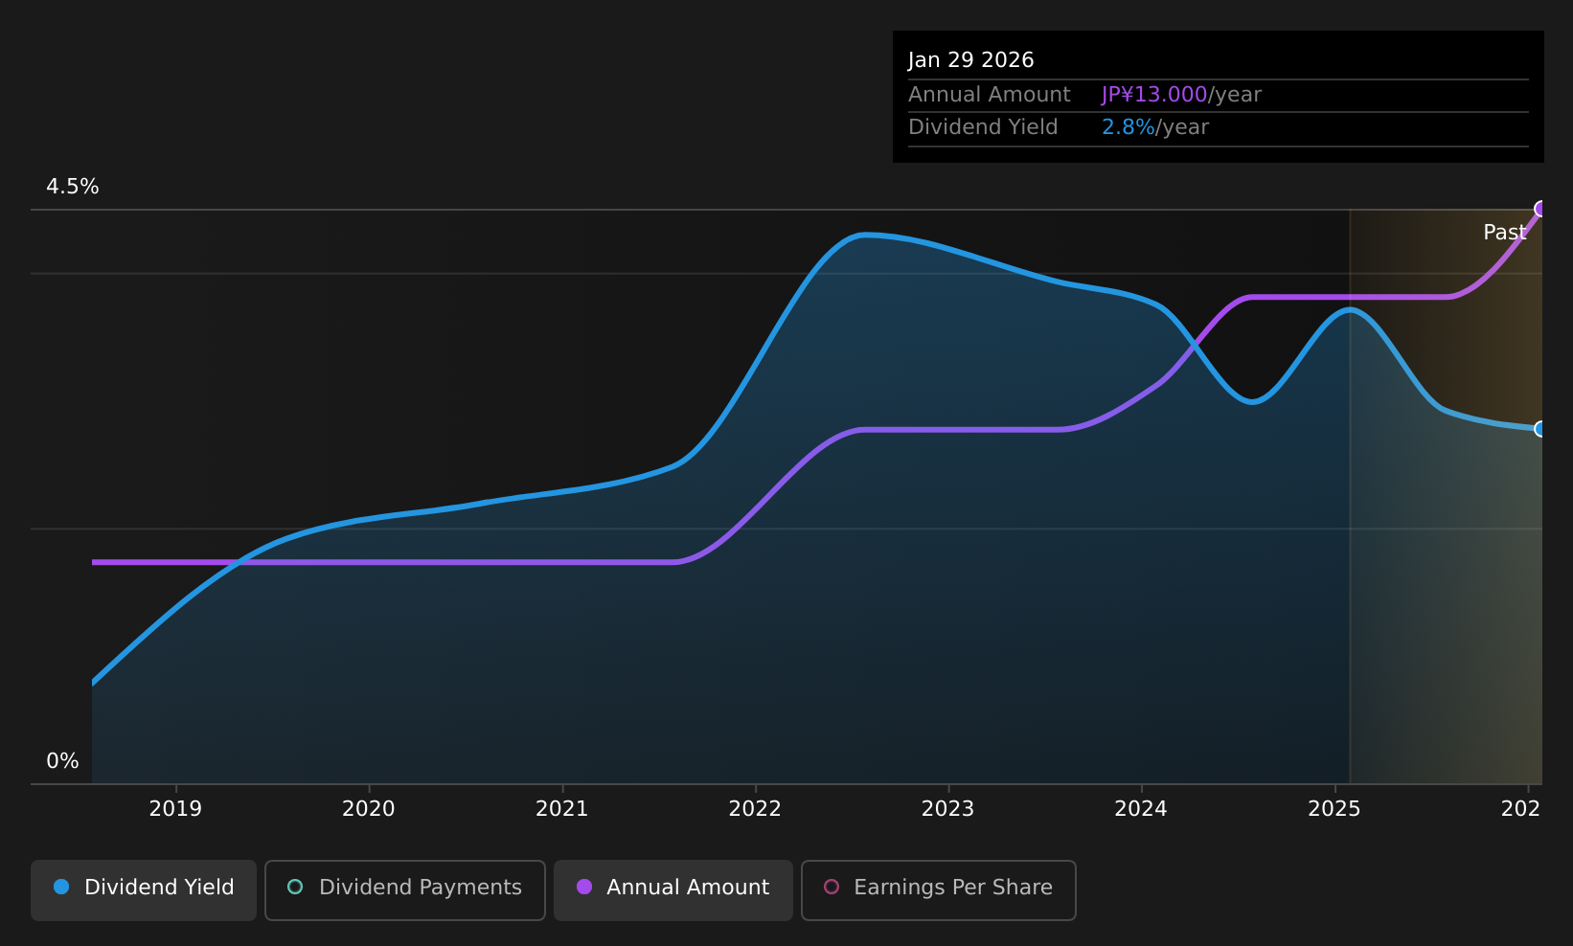Toggle the Annual Amount legend series
Screen dimensions: 1573x946
[673, 890]
